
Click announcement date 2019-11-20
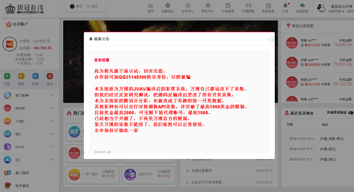[102, 152]
